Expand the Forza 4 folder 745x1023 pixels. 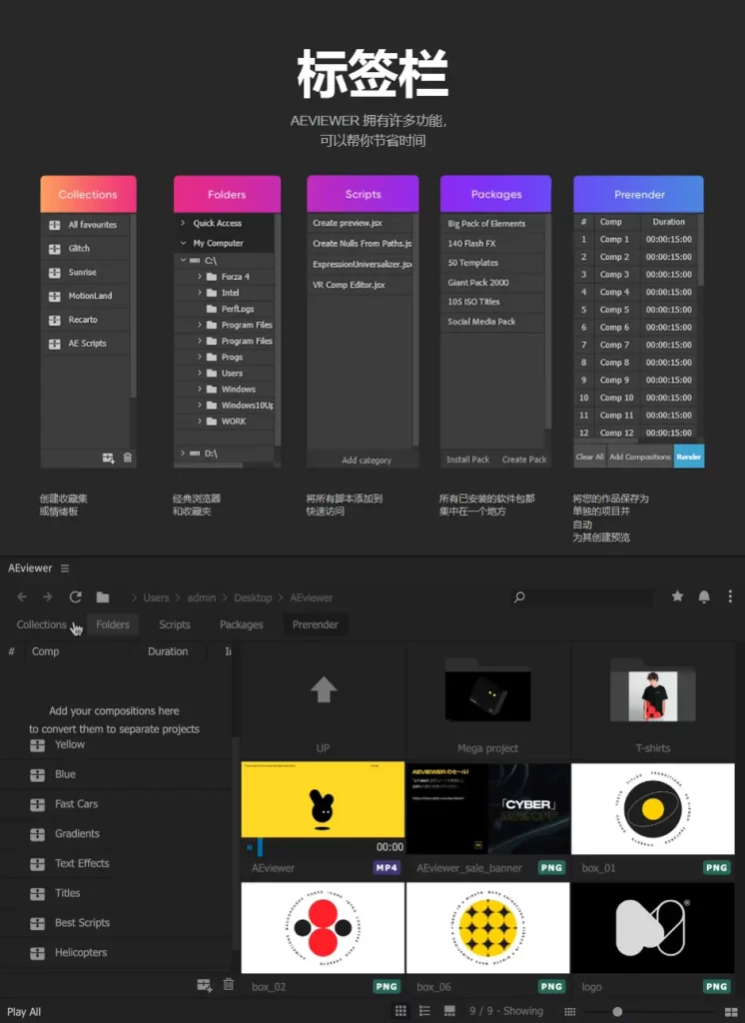[199, 277]
